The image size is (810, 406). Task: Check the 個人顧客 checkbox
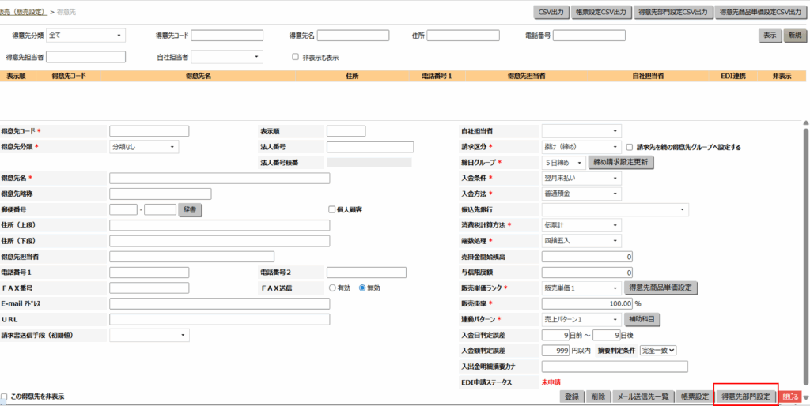tap(332, 209)
